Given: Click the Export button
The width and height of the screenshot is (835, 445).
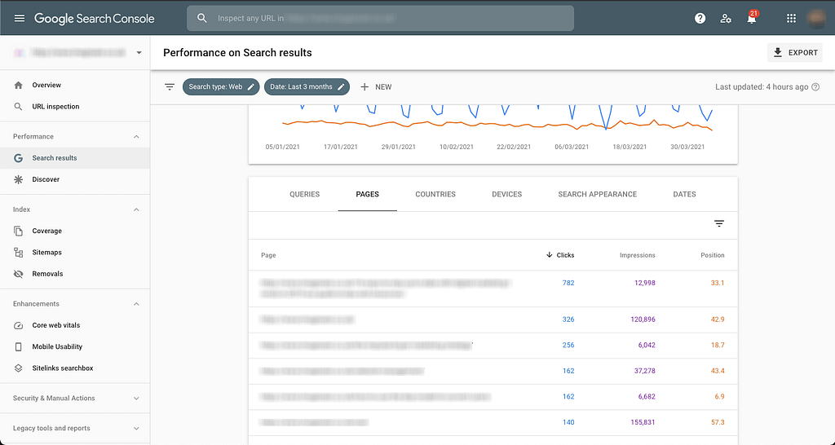Looking at the screenshot, I should [x=795, y=53].
